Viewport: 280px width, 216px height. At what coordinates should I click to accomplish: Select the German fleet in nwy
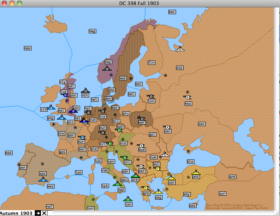pos(107,68)
